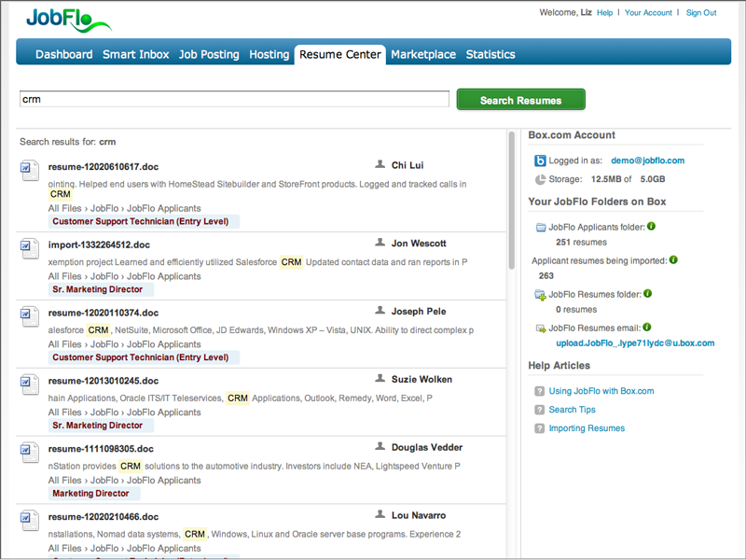746x559 pixels.
Task: Click person icon beside Suzie Wolken
Action: 380,379
